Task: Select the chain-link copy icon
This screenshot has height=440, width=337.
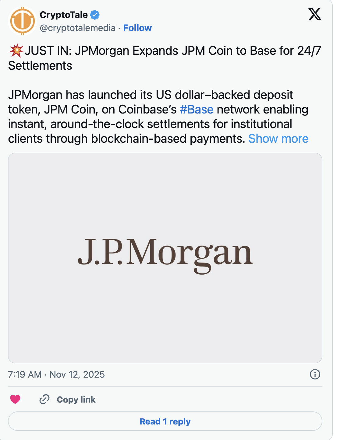Action: click(x=45, y=399)
